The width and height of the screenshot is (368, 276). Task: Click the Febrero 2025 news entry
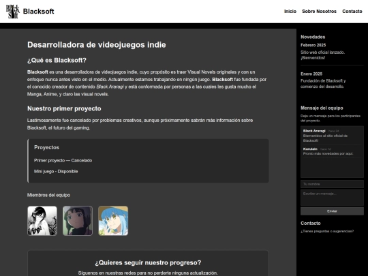point(313,45)
